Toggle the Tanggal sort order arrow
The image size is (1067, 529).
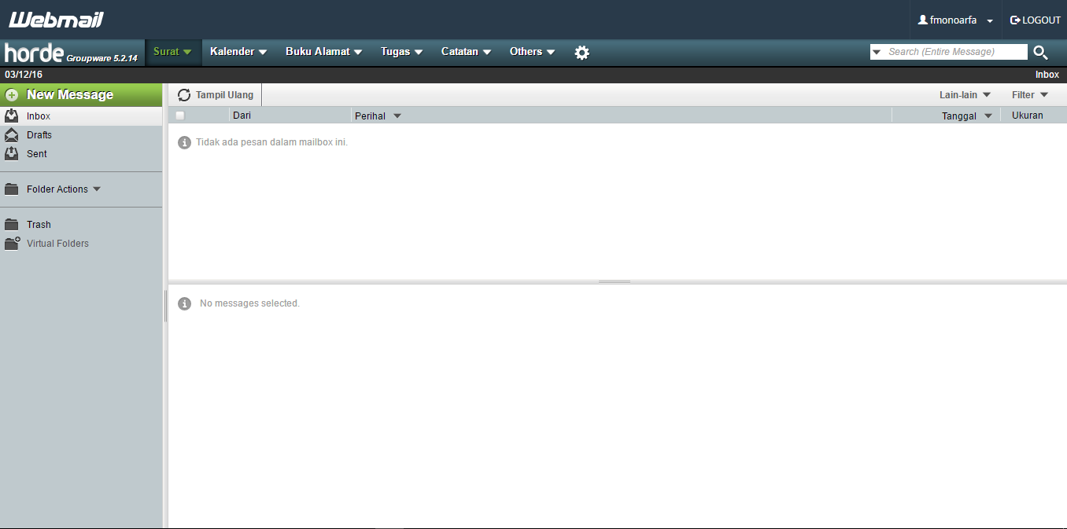tap(988, 115)
